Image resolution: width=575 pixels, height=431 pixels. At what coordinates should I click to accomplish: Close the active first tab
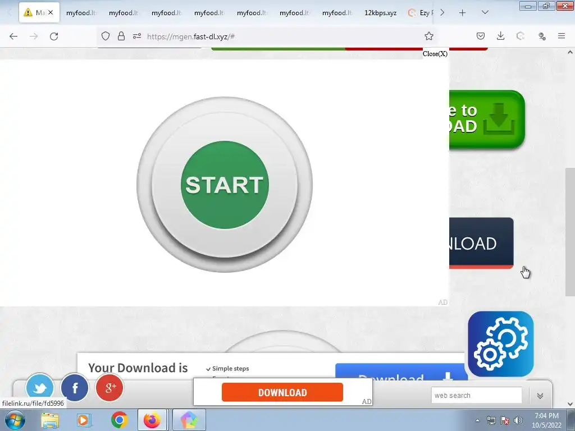(x=51, y=12)
